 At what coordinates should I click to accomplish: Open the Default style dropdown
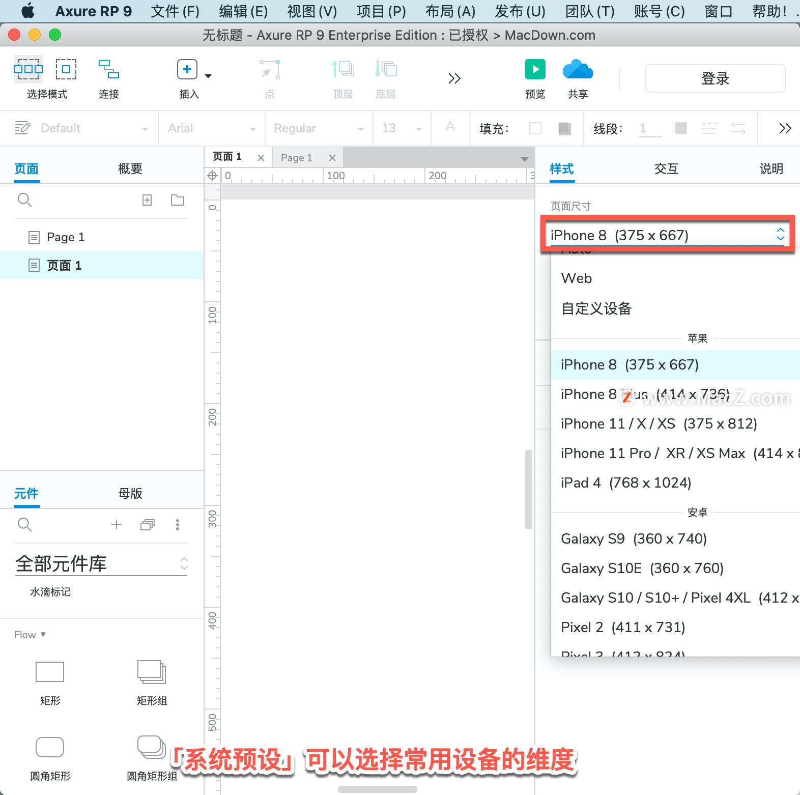click(x=95, y=128)
